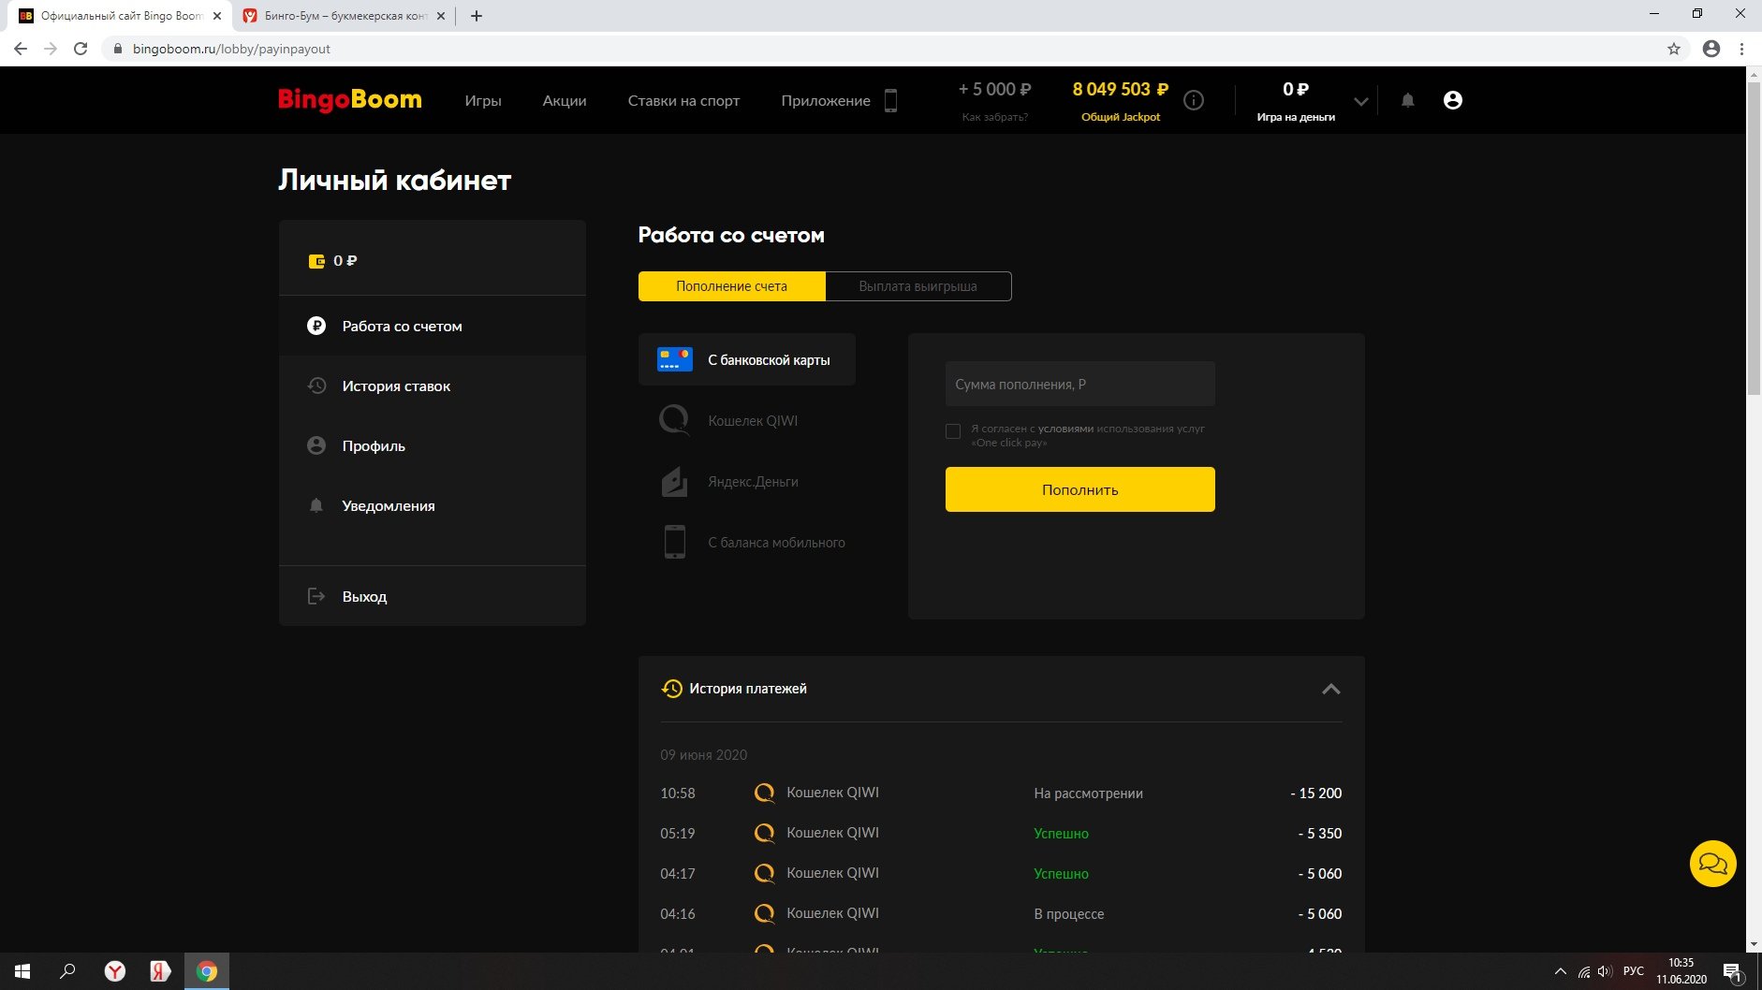Image resolution: width=1762 pixels, height=990 pixels.
Task: Open notifications bell in the header
Action: tap(1407, 100)
